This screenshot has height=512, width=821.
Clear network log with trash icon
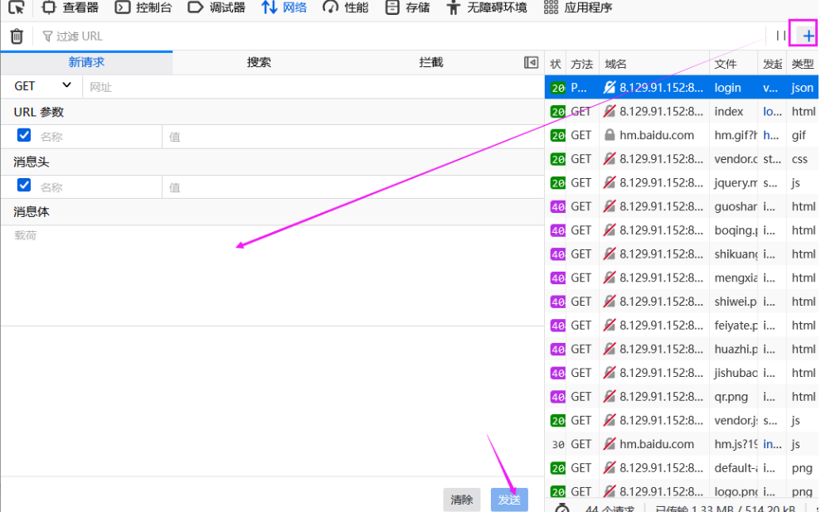(17, 36)
